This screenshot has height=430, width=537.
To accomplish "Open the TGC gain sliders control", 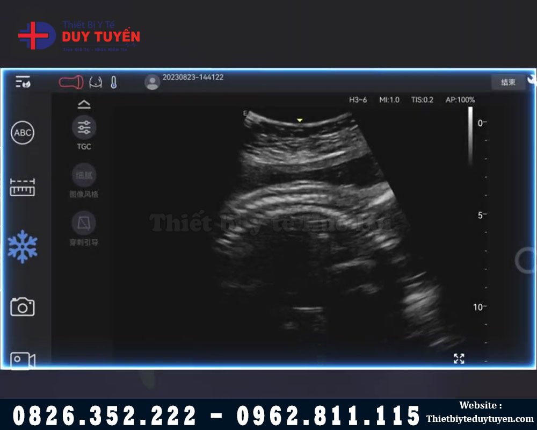I will [x=84, y=128].
